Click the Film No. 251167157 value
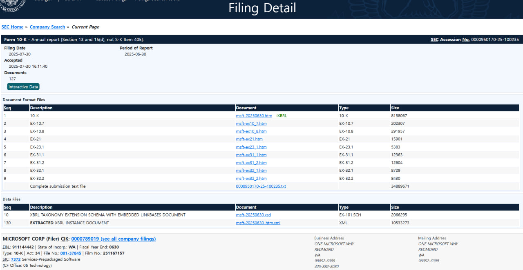The width and height of the screenshot is (523, 270). [114, 253]
